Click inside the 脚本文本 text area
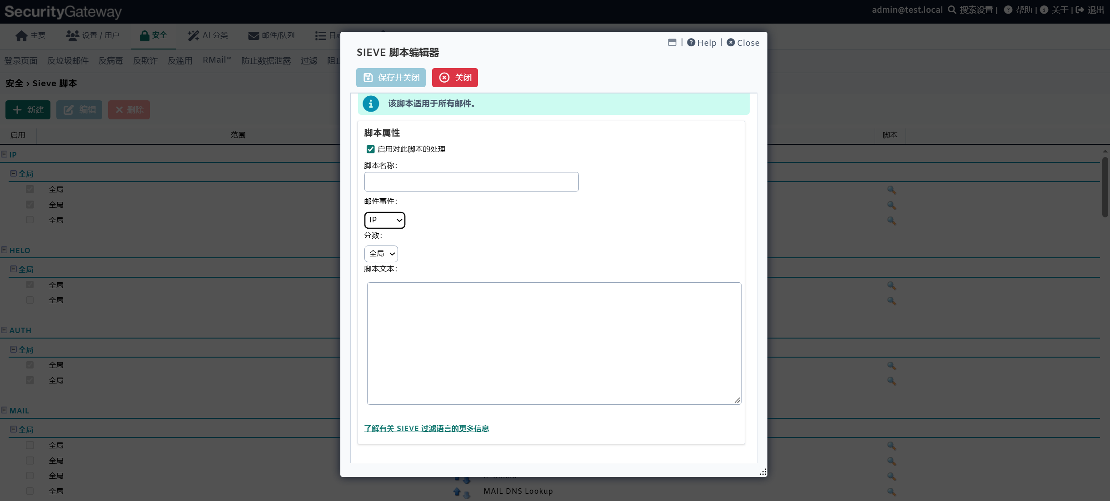Screen dimensions: 1110x501 tap(554, 343)
